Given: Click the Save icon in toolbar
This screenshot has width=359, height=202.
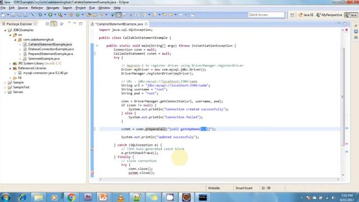Looking at the screenshot, I should coord(13,15).
